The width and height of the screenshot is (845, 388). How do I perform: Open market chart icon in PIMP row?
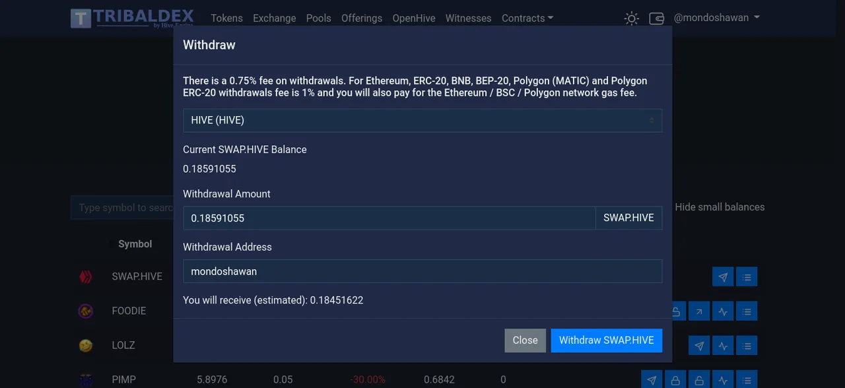[723, 380]
